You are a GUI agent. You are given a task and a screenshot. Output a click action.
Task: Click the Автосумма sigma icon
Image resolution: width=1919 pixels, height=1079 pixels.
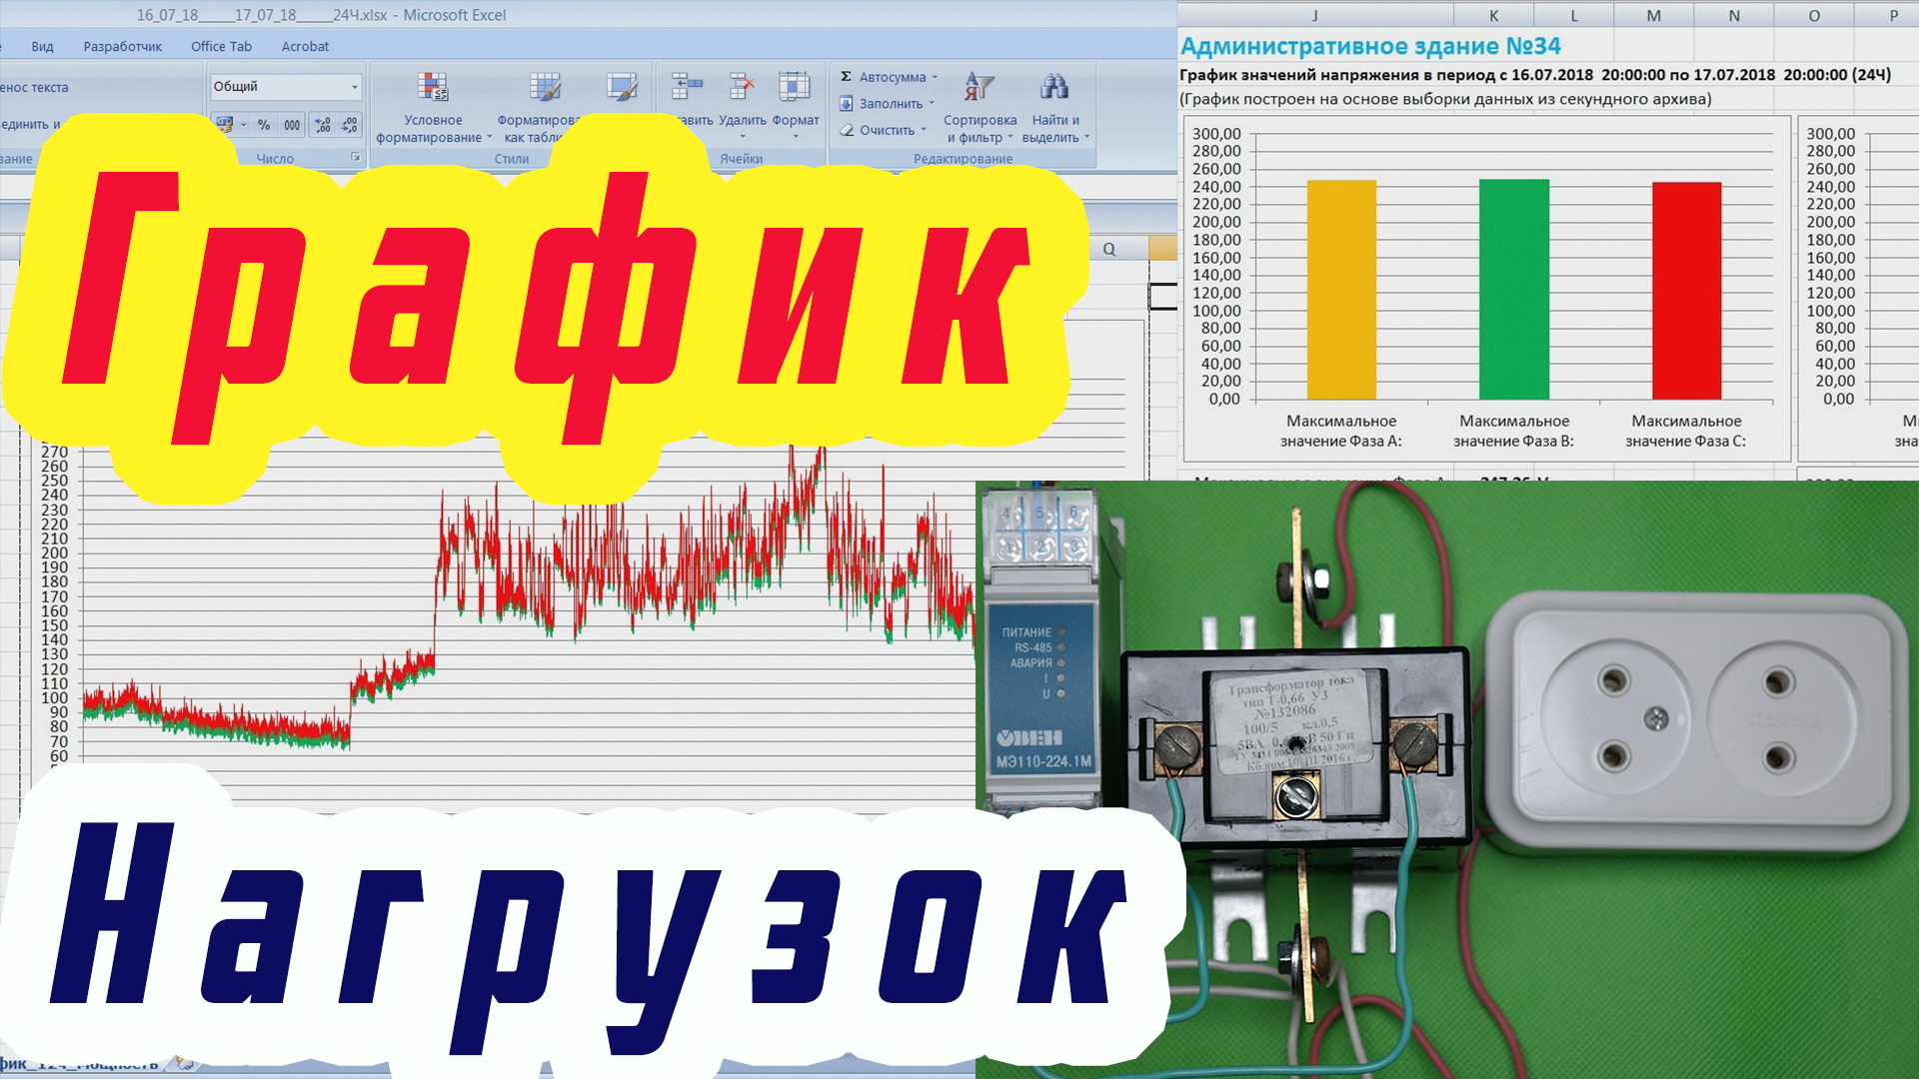[x=846, y=77]
